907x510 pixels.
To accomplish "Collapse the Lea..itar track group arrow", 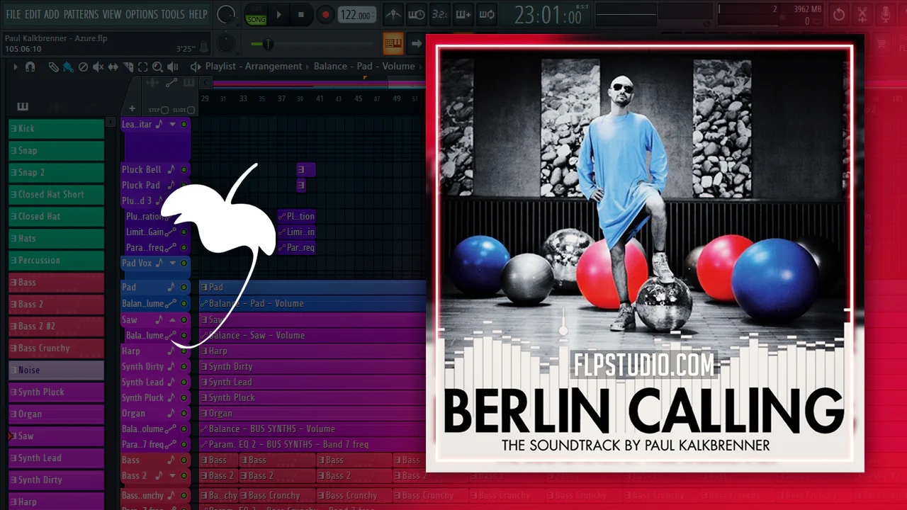I will (x=172, y=125).
